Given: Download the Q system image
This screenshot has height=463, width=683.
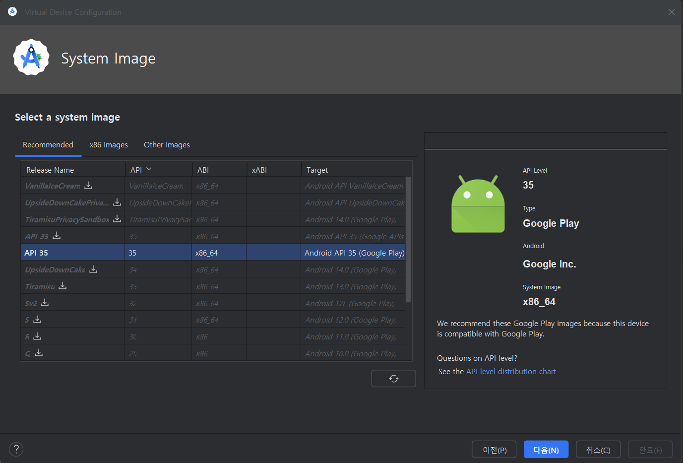Looking at the screenshot, I should tap(39, 353).
